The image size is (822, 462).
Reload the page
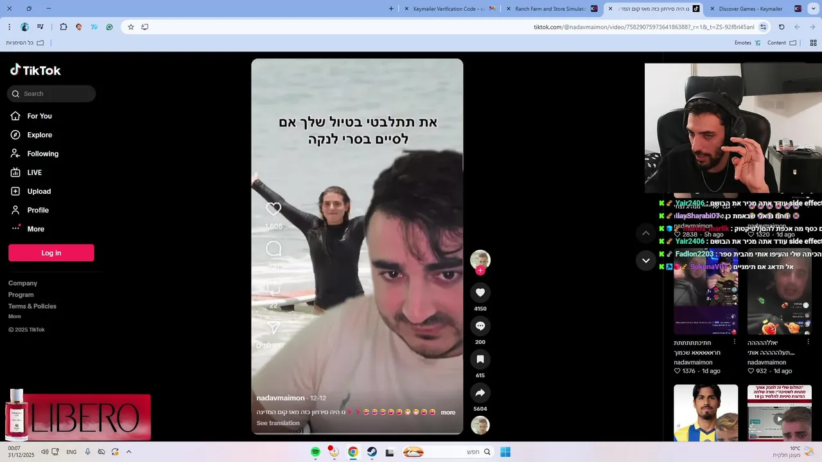(x=782, y=27)
